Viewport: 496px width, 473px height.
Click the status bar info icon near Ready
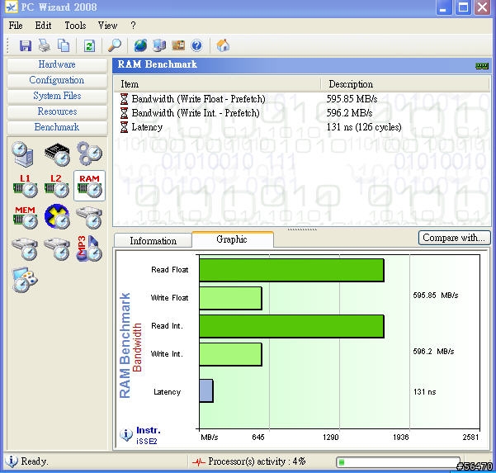pyautogui.click(x=12, y=461)
